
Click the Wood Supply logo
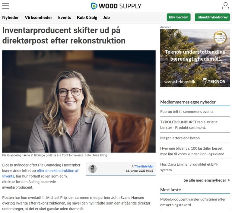tap(116, 6)
